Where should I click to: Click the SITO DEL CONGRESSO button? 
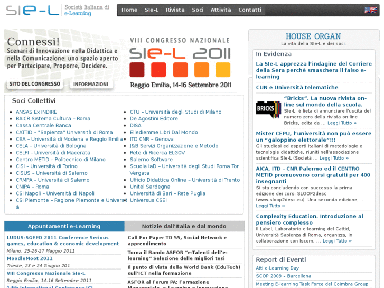coord(34,84)
